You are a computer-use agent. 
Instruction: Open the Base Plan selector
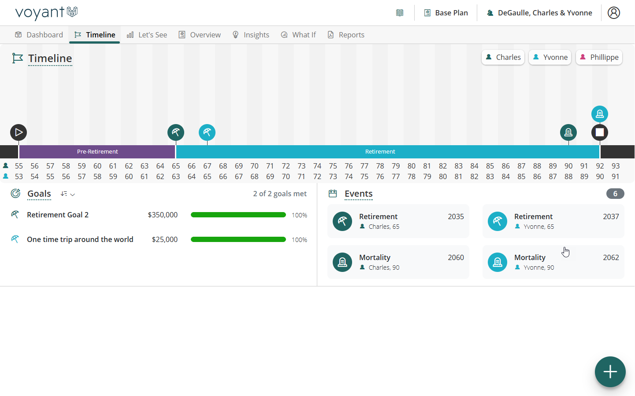[446, 13]
